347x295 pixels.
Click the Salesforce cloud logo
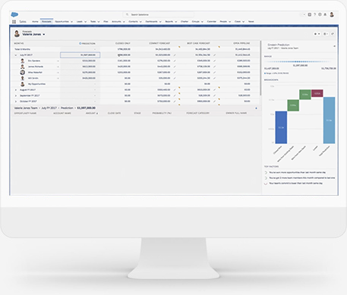[x=14, y=14]
